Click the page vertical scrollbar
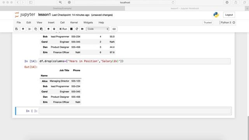The image size is (249, 140). tap(248, 128)
